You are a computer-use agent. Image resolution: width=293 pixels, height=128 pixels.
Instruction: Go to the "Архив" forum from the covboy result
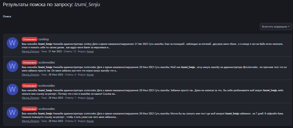90,51
